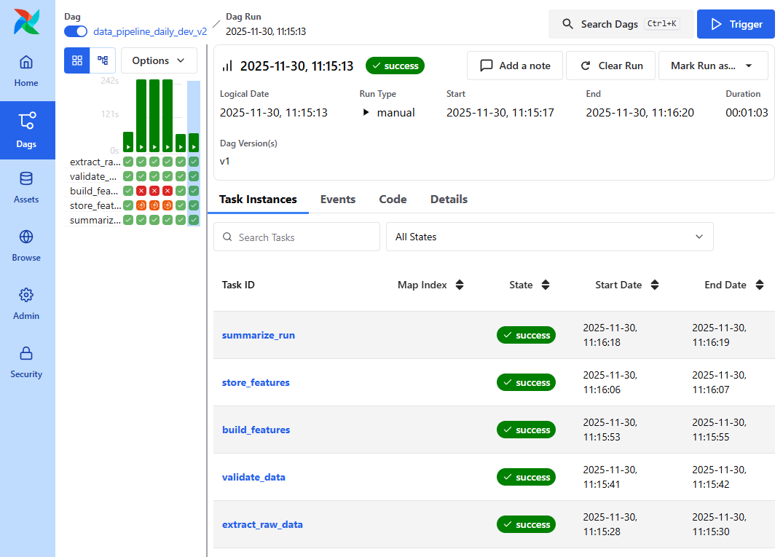Expand the Options dropdown
783x557 pixels.
[x=159, y=60]
